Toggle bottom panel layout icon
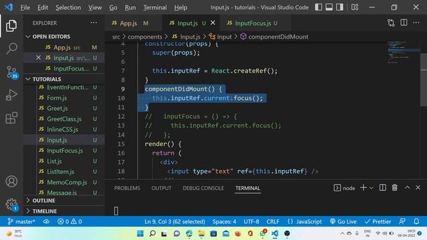 coord(329,7)
